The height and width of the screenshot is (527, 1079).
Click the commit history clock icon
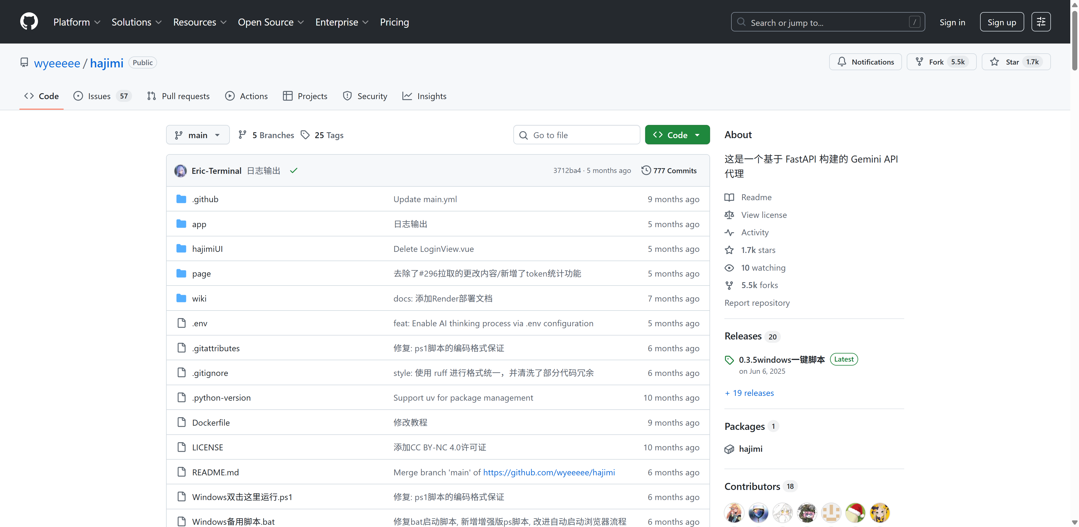(646, 170)
